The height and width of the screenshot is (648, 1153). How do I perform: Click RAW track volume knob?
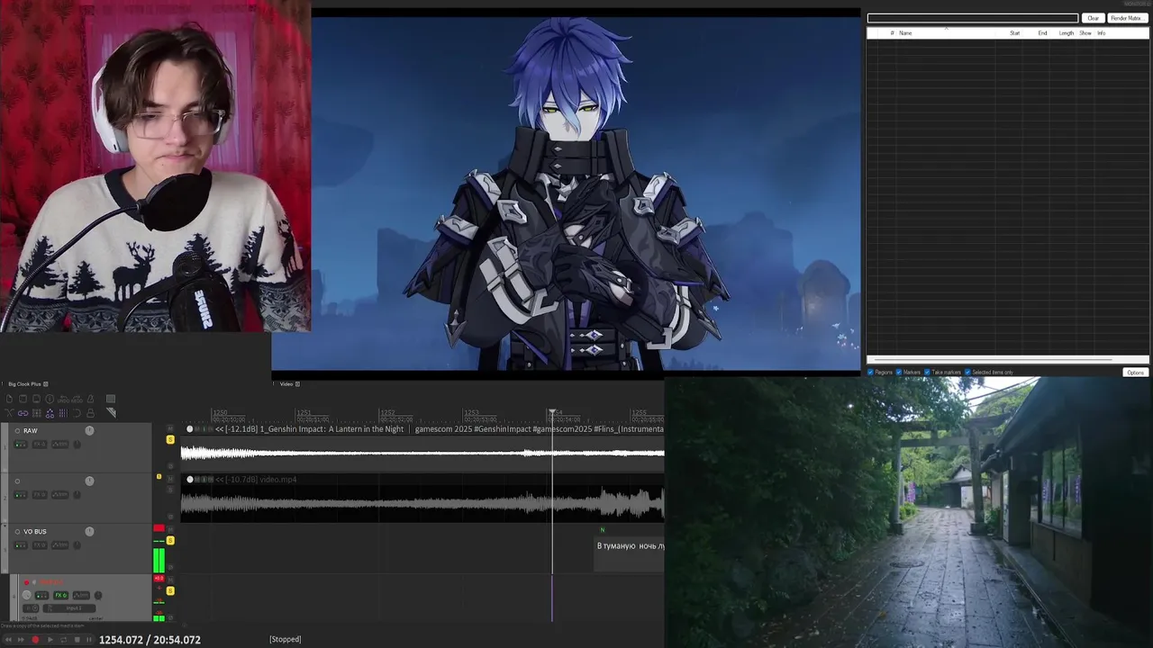pyautogui.click(x=90, y=431)
